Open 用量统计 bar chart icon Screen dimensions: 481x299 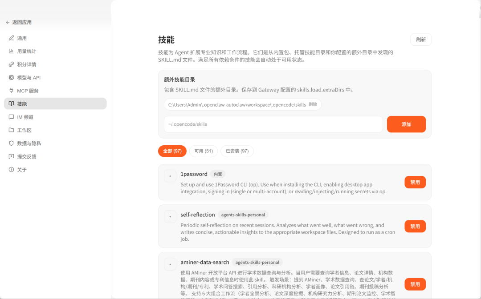12,52
